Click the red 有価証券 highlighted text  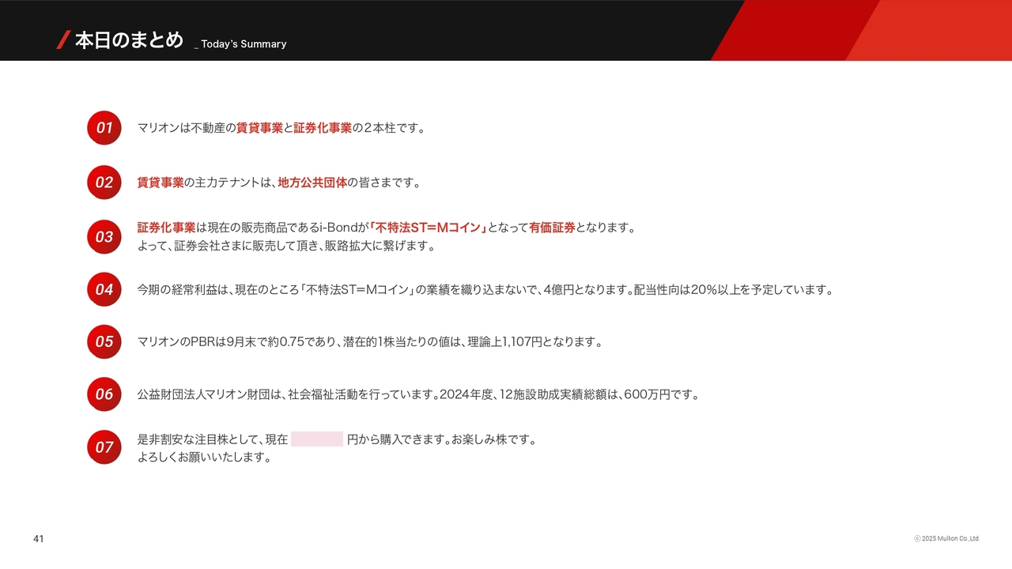coord(552,228)
